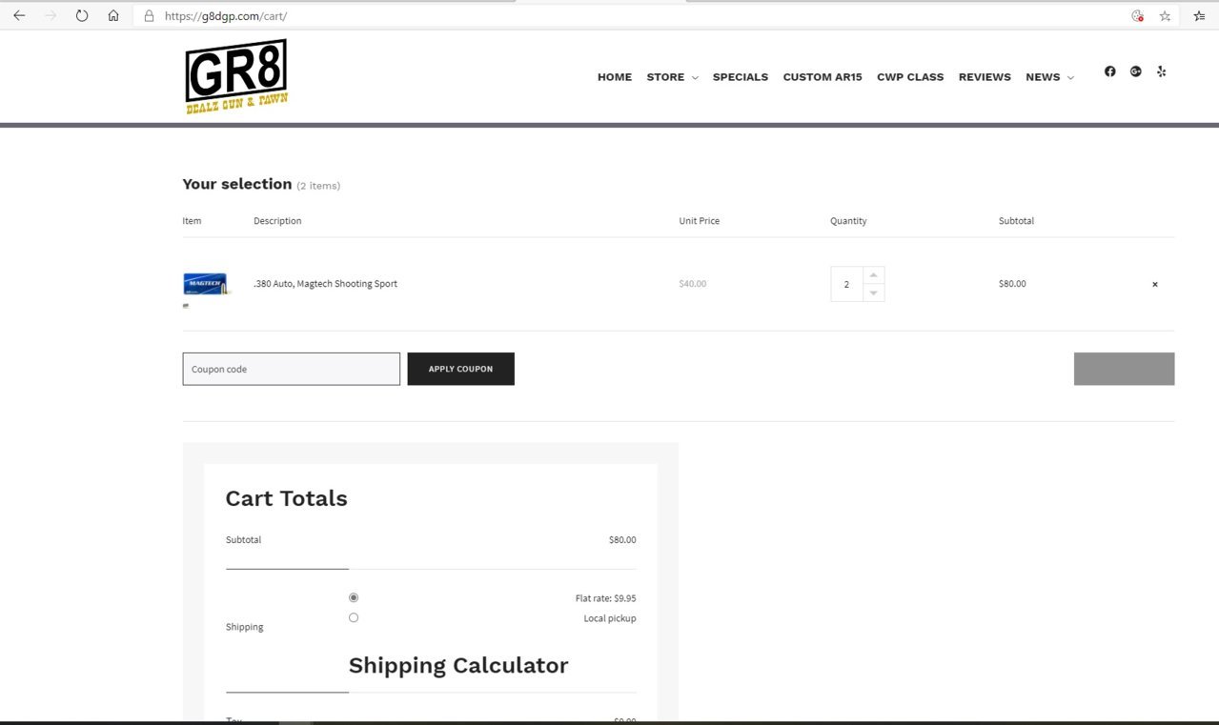This screenshot has height=725, width=1219.
Task: Click the Coupon code input field
Action: [x=291, y=369]
